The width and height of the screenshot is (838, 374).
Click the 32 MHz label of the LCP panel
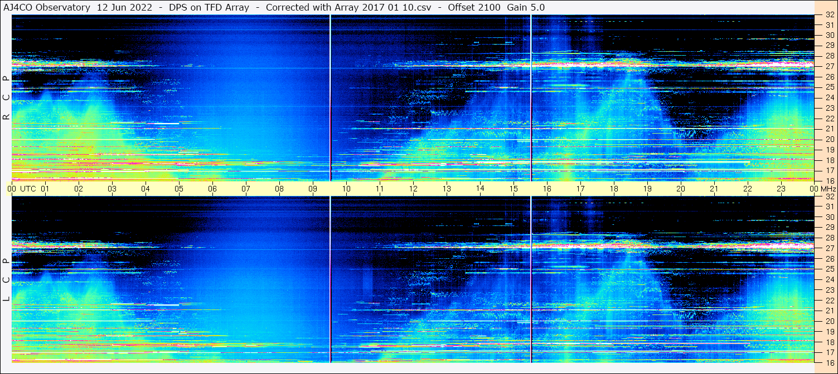(829, 196)
